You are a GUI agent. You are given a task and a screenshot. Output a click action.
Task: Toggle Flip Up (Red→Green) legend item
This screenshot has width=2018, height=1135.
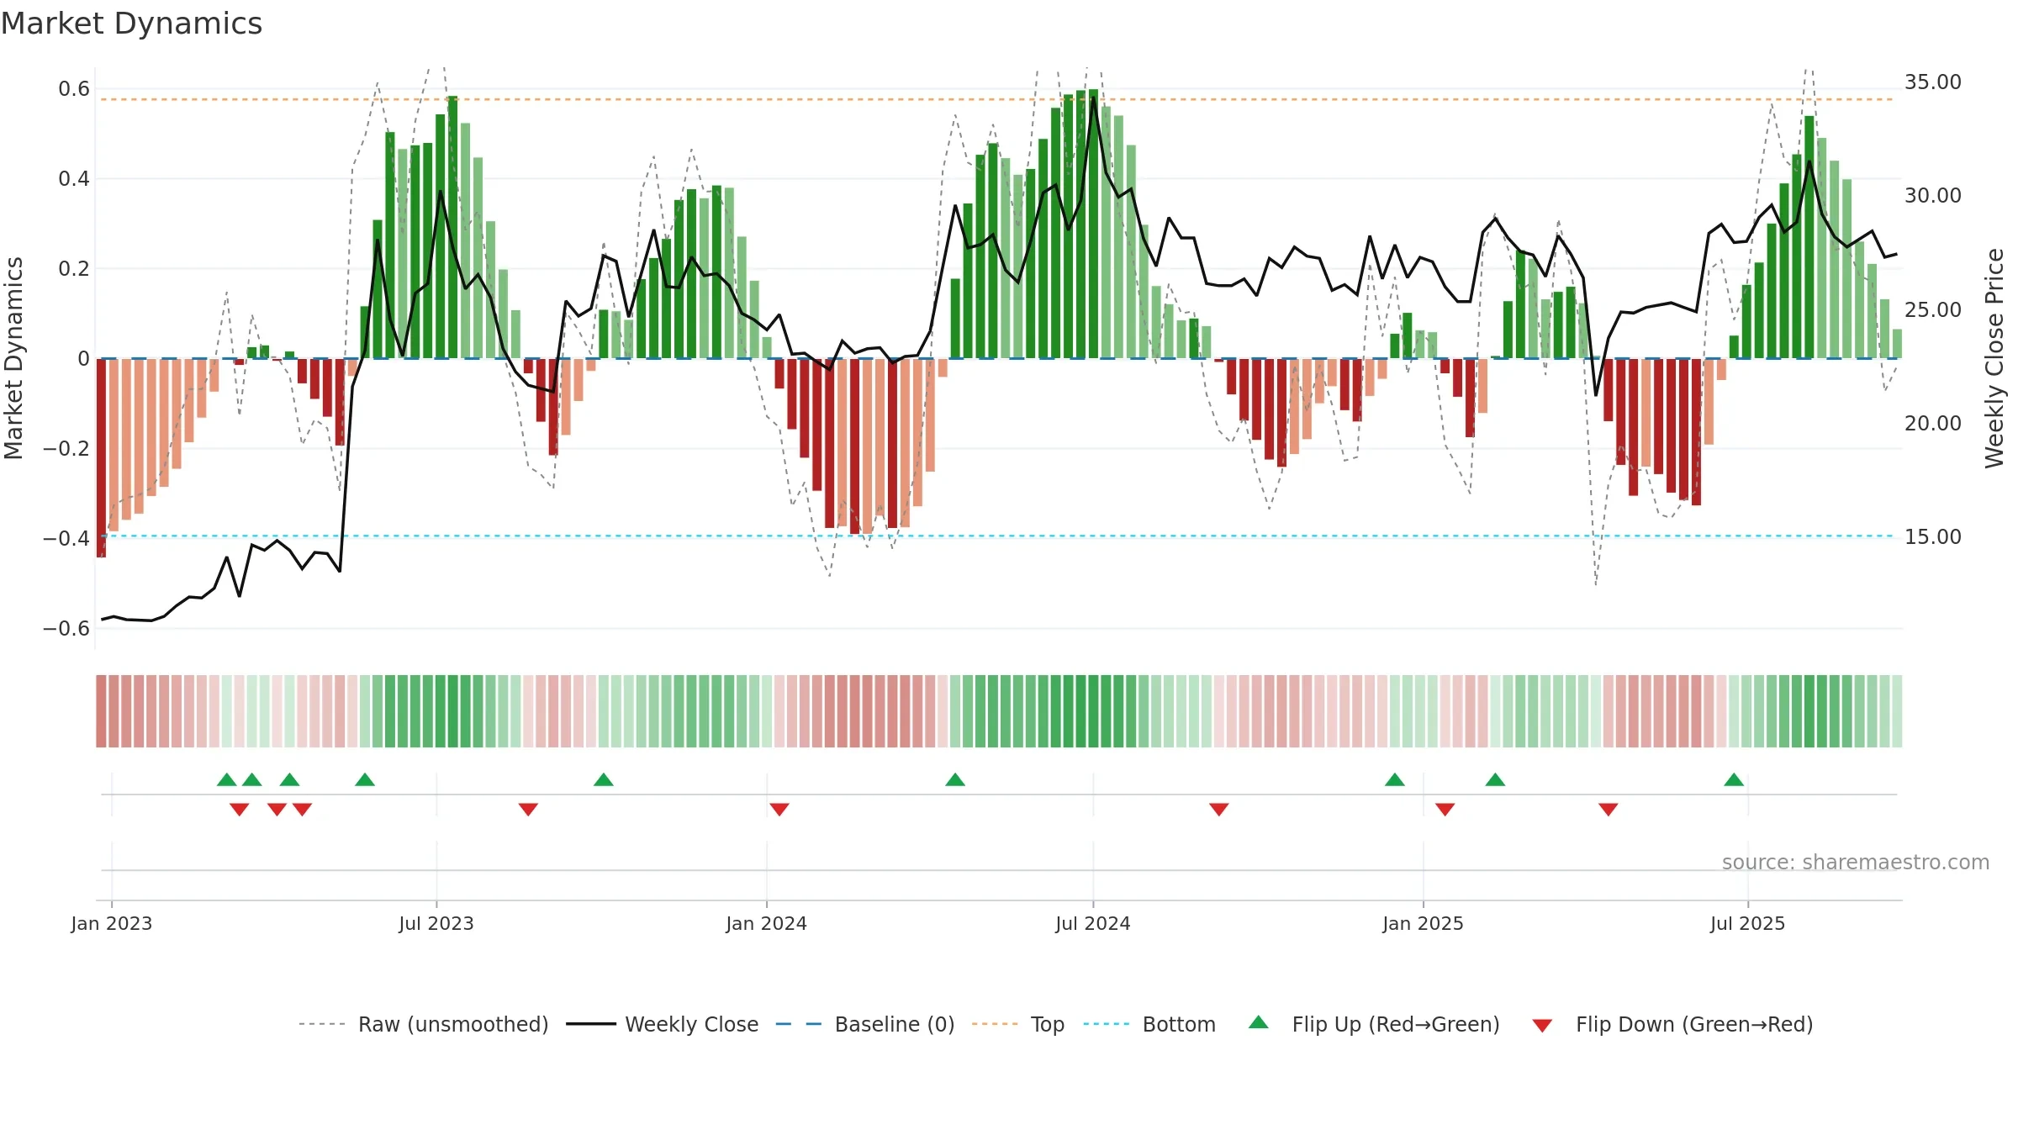tap(1375, 1024)
